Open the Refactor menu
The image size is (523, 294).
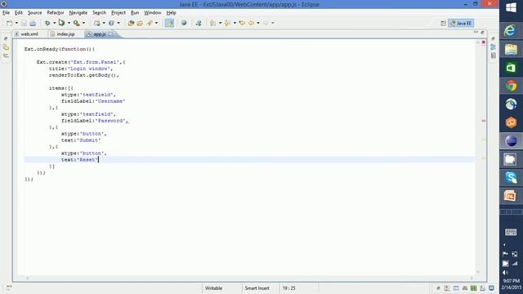pyautogui.click(x=56, y=13)
